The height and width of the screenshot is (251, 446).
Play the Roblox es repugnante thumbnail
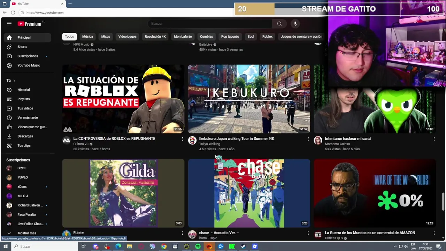[x=123, y=99]
